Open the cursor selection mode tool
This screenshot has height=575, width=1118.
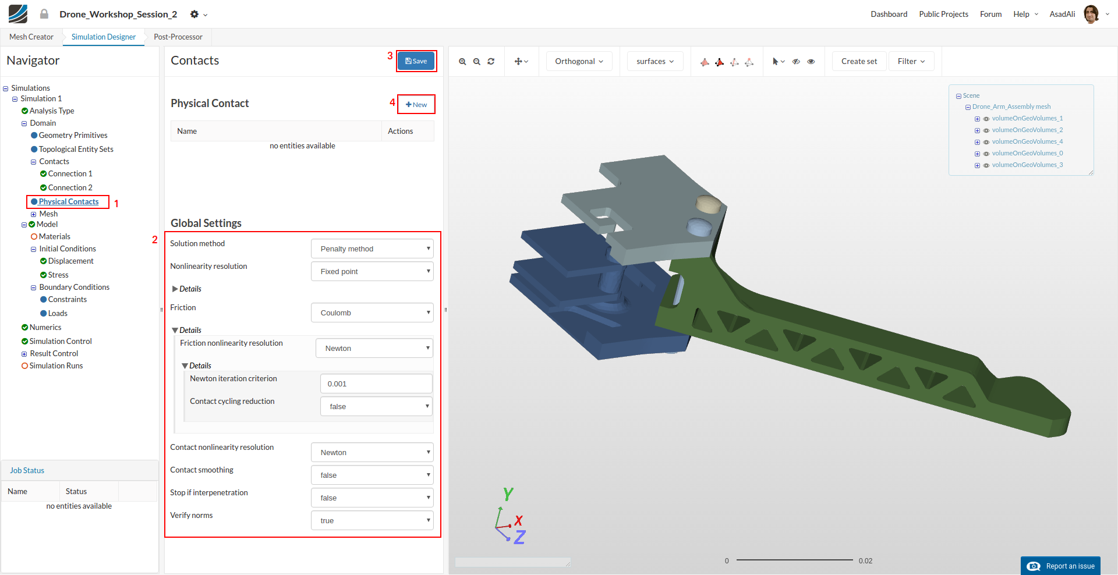click(778, 62)
